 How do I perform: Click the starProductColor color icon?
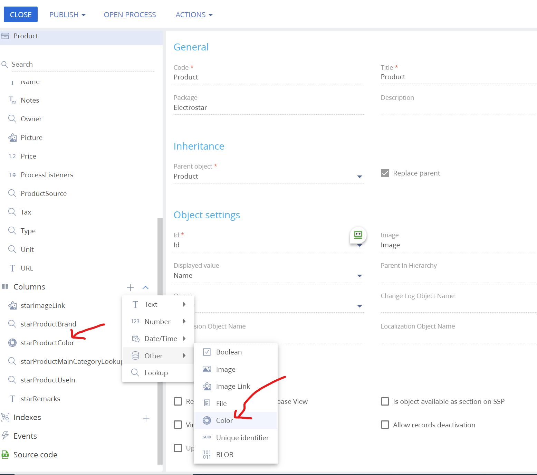pyautogui.click(x=12, y=342)
